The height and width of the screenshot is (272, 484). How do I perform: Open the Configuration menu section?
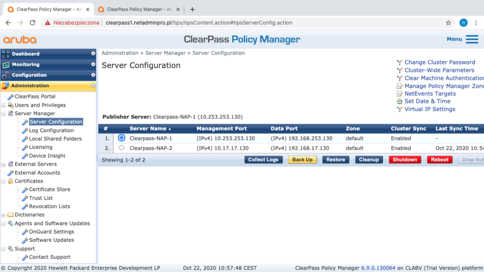[x=29, y=75]
